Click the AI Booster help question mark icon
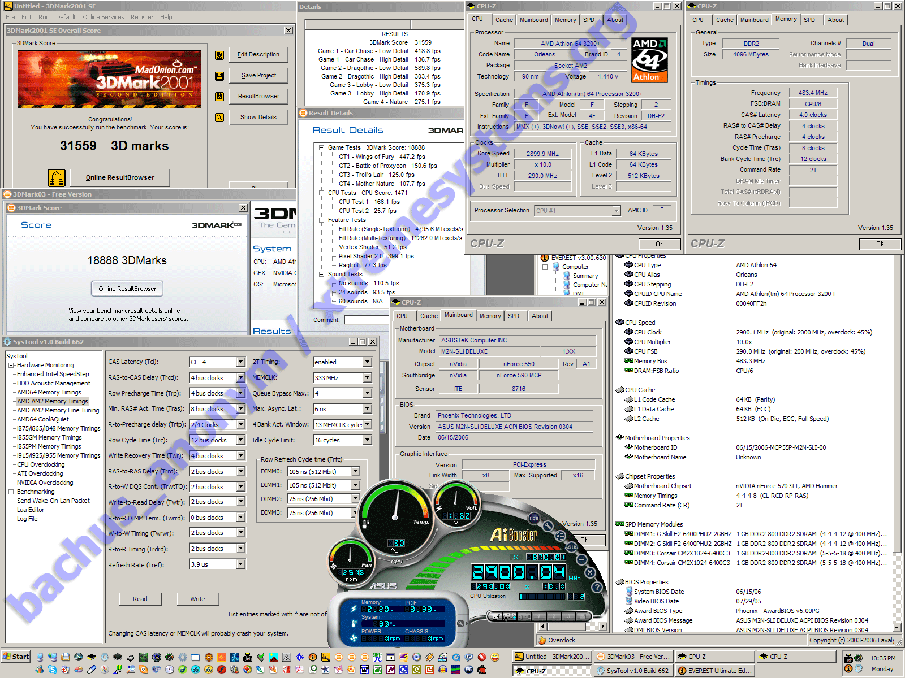Image resolution: width=905 pixels, height=678 pixels. click(596, 588)
